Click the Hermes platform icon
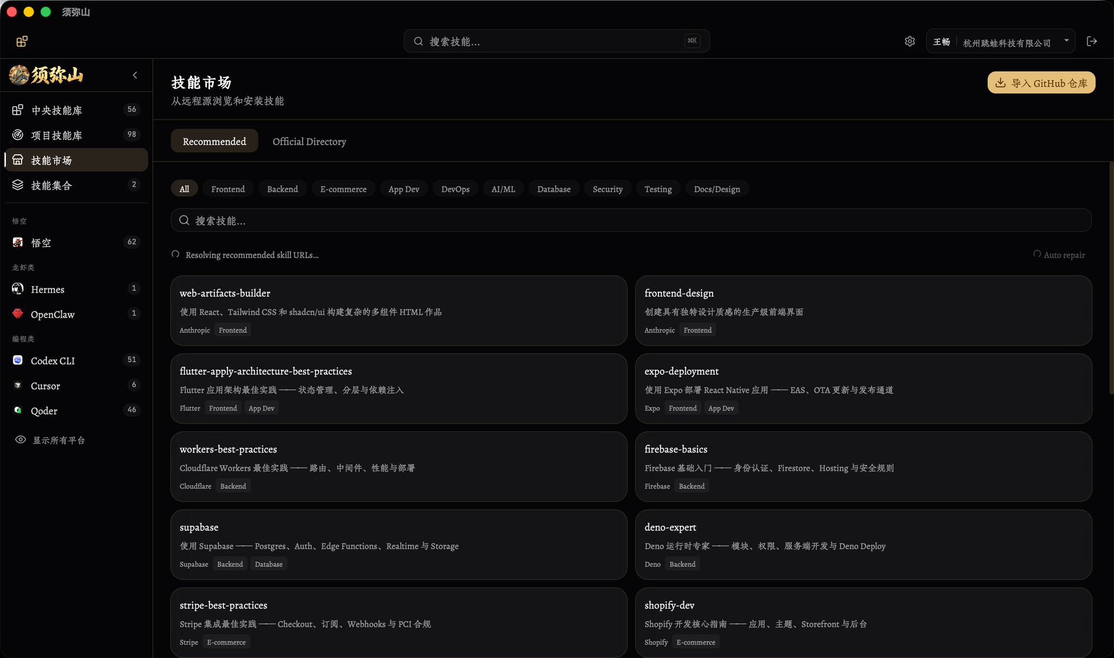This screenshot has height=658, width=1114. click(18, 288)
